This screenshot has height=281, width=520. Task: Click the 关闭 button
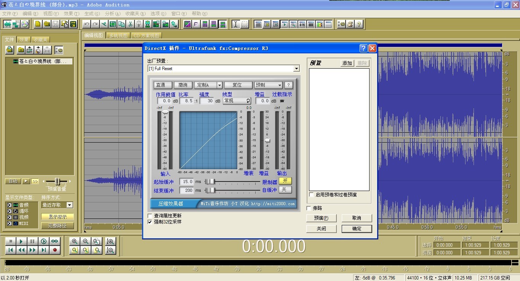322,229
